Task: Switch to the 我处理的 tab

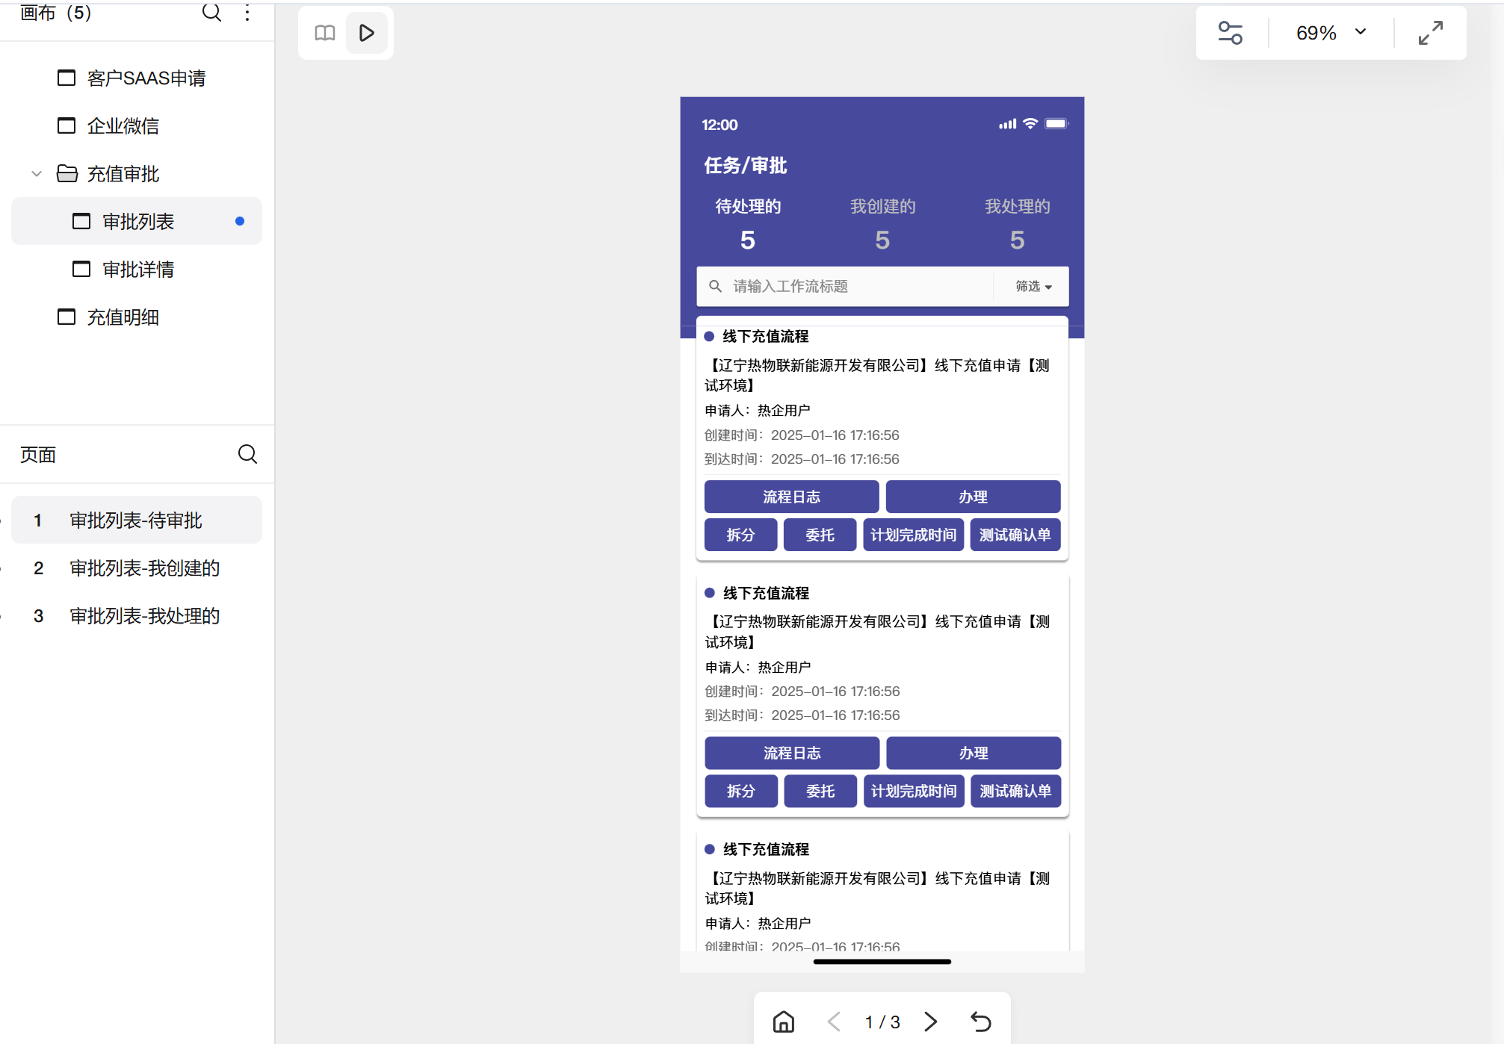Action: (1017, 207)
